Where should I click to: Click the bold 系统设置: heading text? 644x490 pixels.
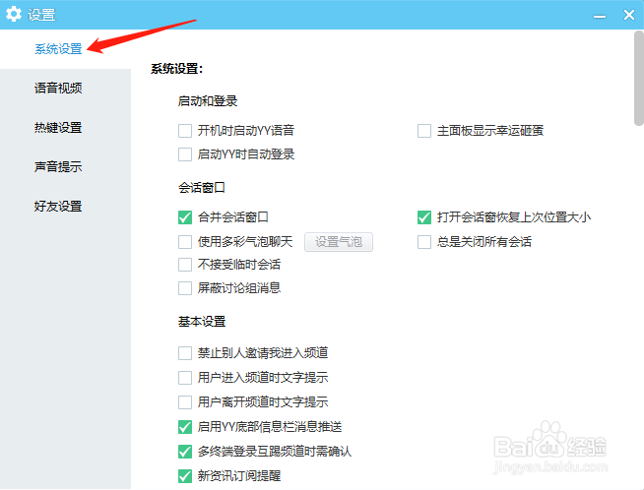tap(176, 69)
